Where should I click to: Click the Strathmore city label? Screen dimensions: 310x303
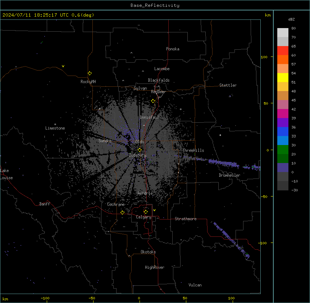186,219
